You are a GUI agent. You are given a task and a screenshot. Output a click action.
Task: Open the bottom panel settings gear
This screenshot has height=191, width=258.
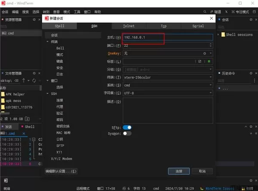(x=251, y=181)
